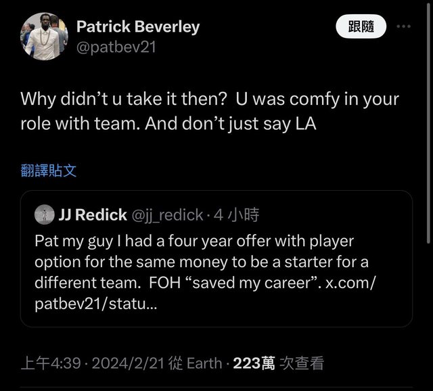Select the JJ Redick name in quoted post

pyautogui.click(x=93, y=214)
